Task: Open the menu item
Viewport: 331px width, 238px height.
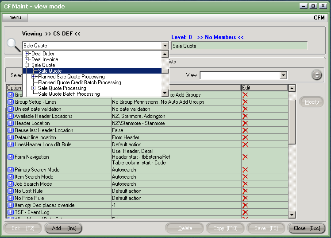Action: click(x=15, y=18)
